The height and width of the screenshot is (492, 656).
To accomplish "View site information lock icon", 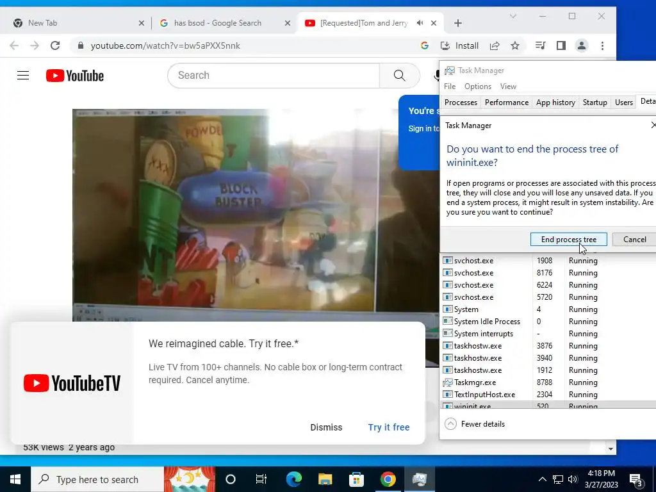I will [81, 45].
